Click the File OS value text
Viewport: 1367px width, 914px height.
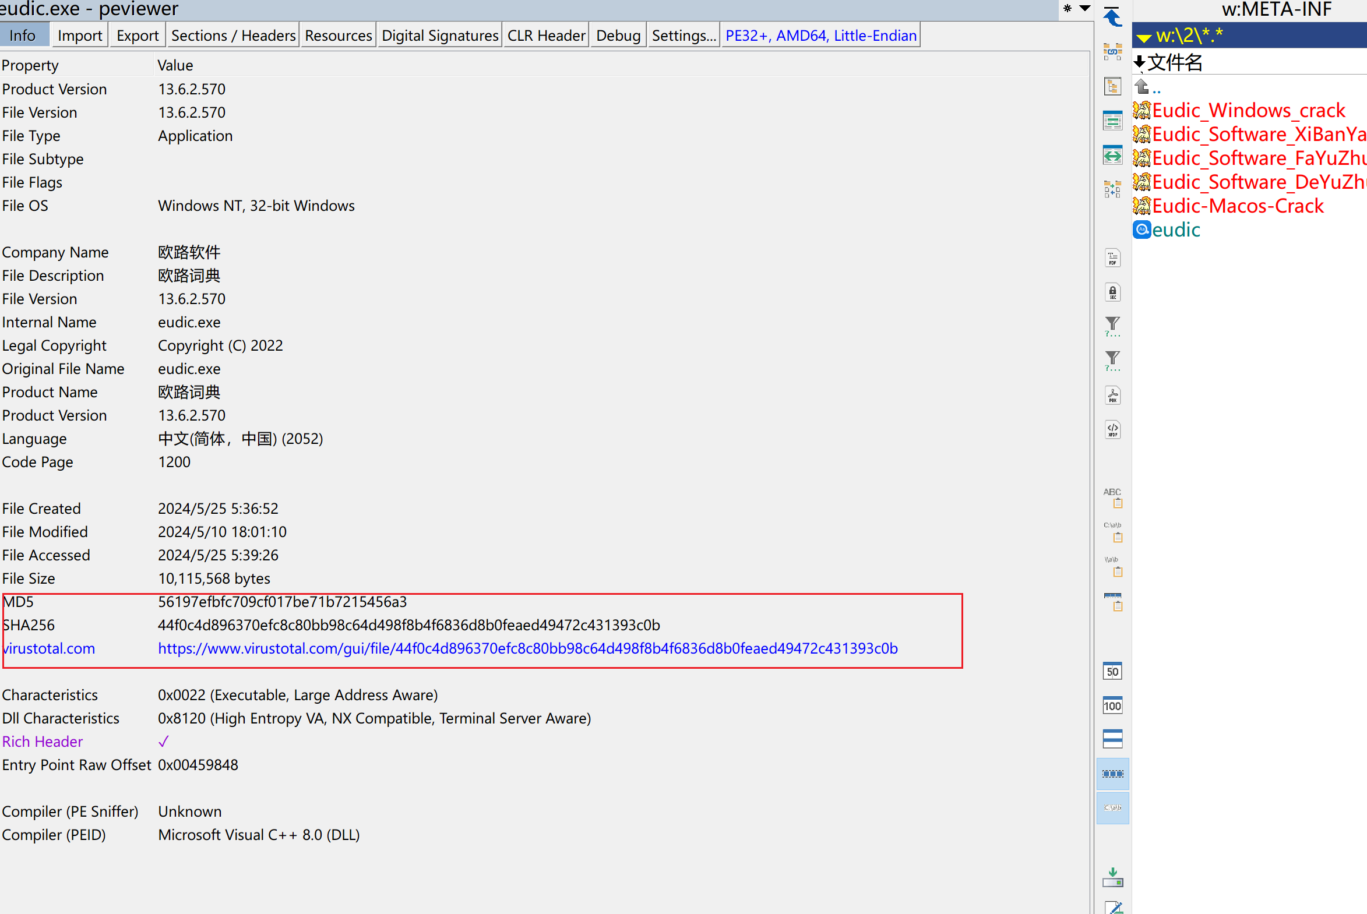tap(256, 206)
